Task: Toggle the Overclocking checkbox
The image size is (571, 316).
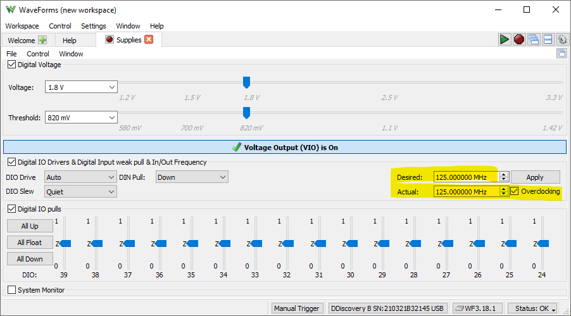Action: (515, 191)
